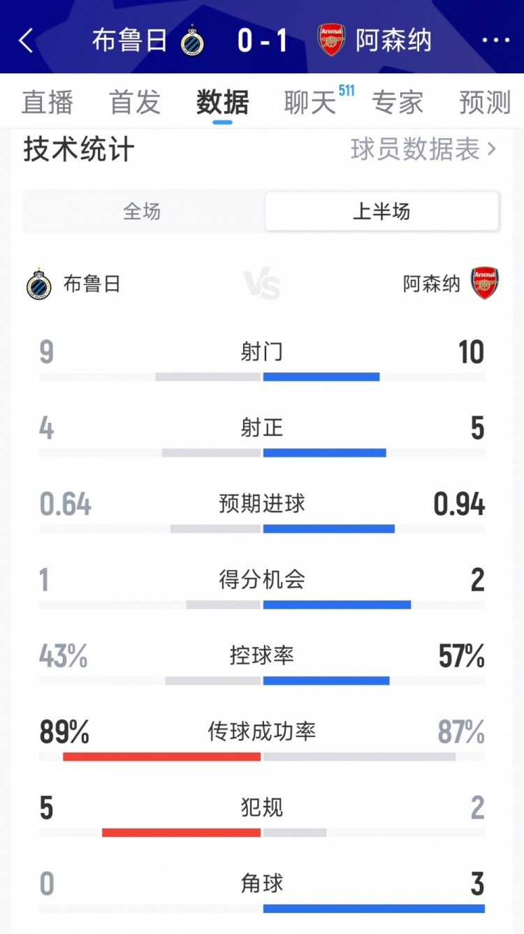
Task: Tap the 511 chat message count badge
Action: [346, 91]
